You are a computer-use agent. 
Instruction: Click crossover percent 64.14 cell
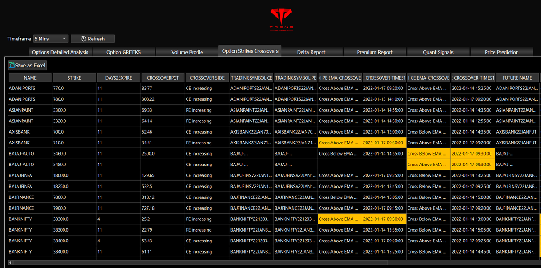coord(163,121)
